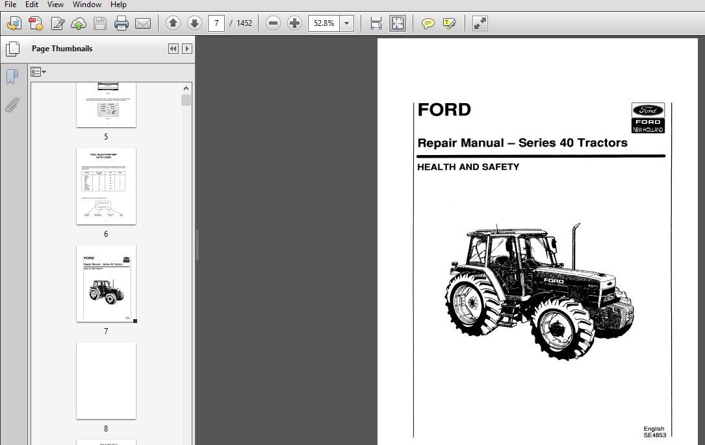Select the page 6 thumbnail

click(106, 186)
